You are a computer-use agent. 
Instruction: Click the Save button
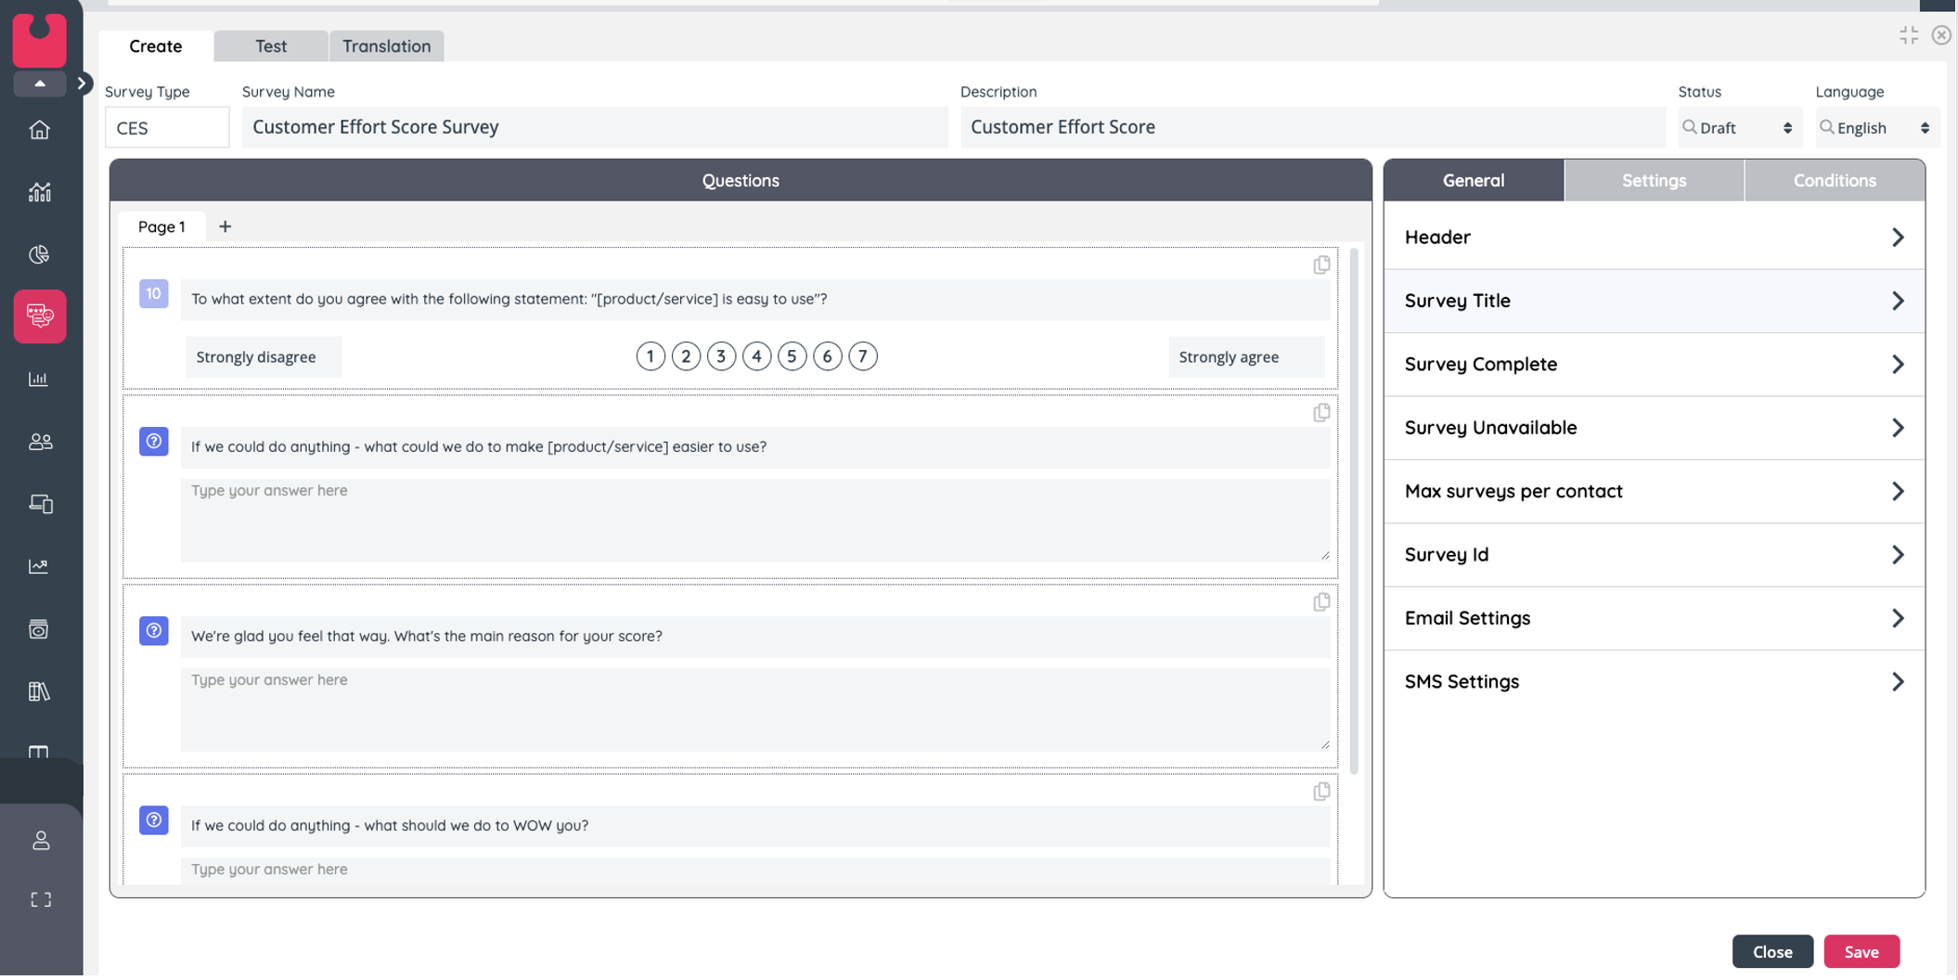[x=1861, y=952]
